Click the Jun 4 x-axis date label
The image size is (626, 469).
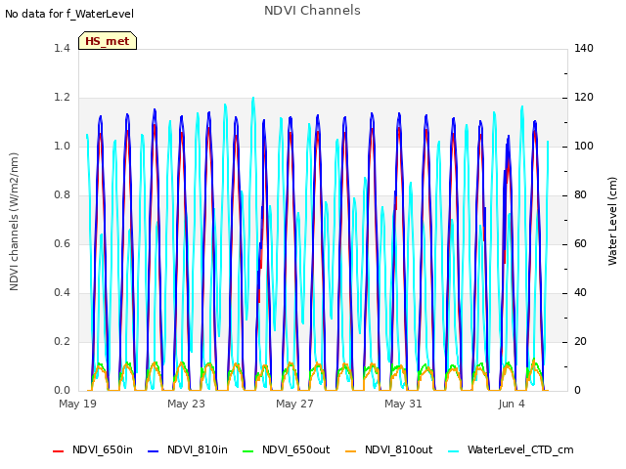click(x=512, y=404)
